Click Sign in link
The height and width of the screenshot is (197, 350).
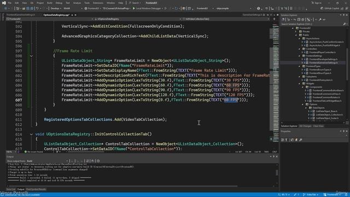pyautogui.click(x=317, y=3)
